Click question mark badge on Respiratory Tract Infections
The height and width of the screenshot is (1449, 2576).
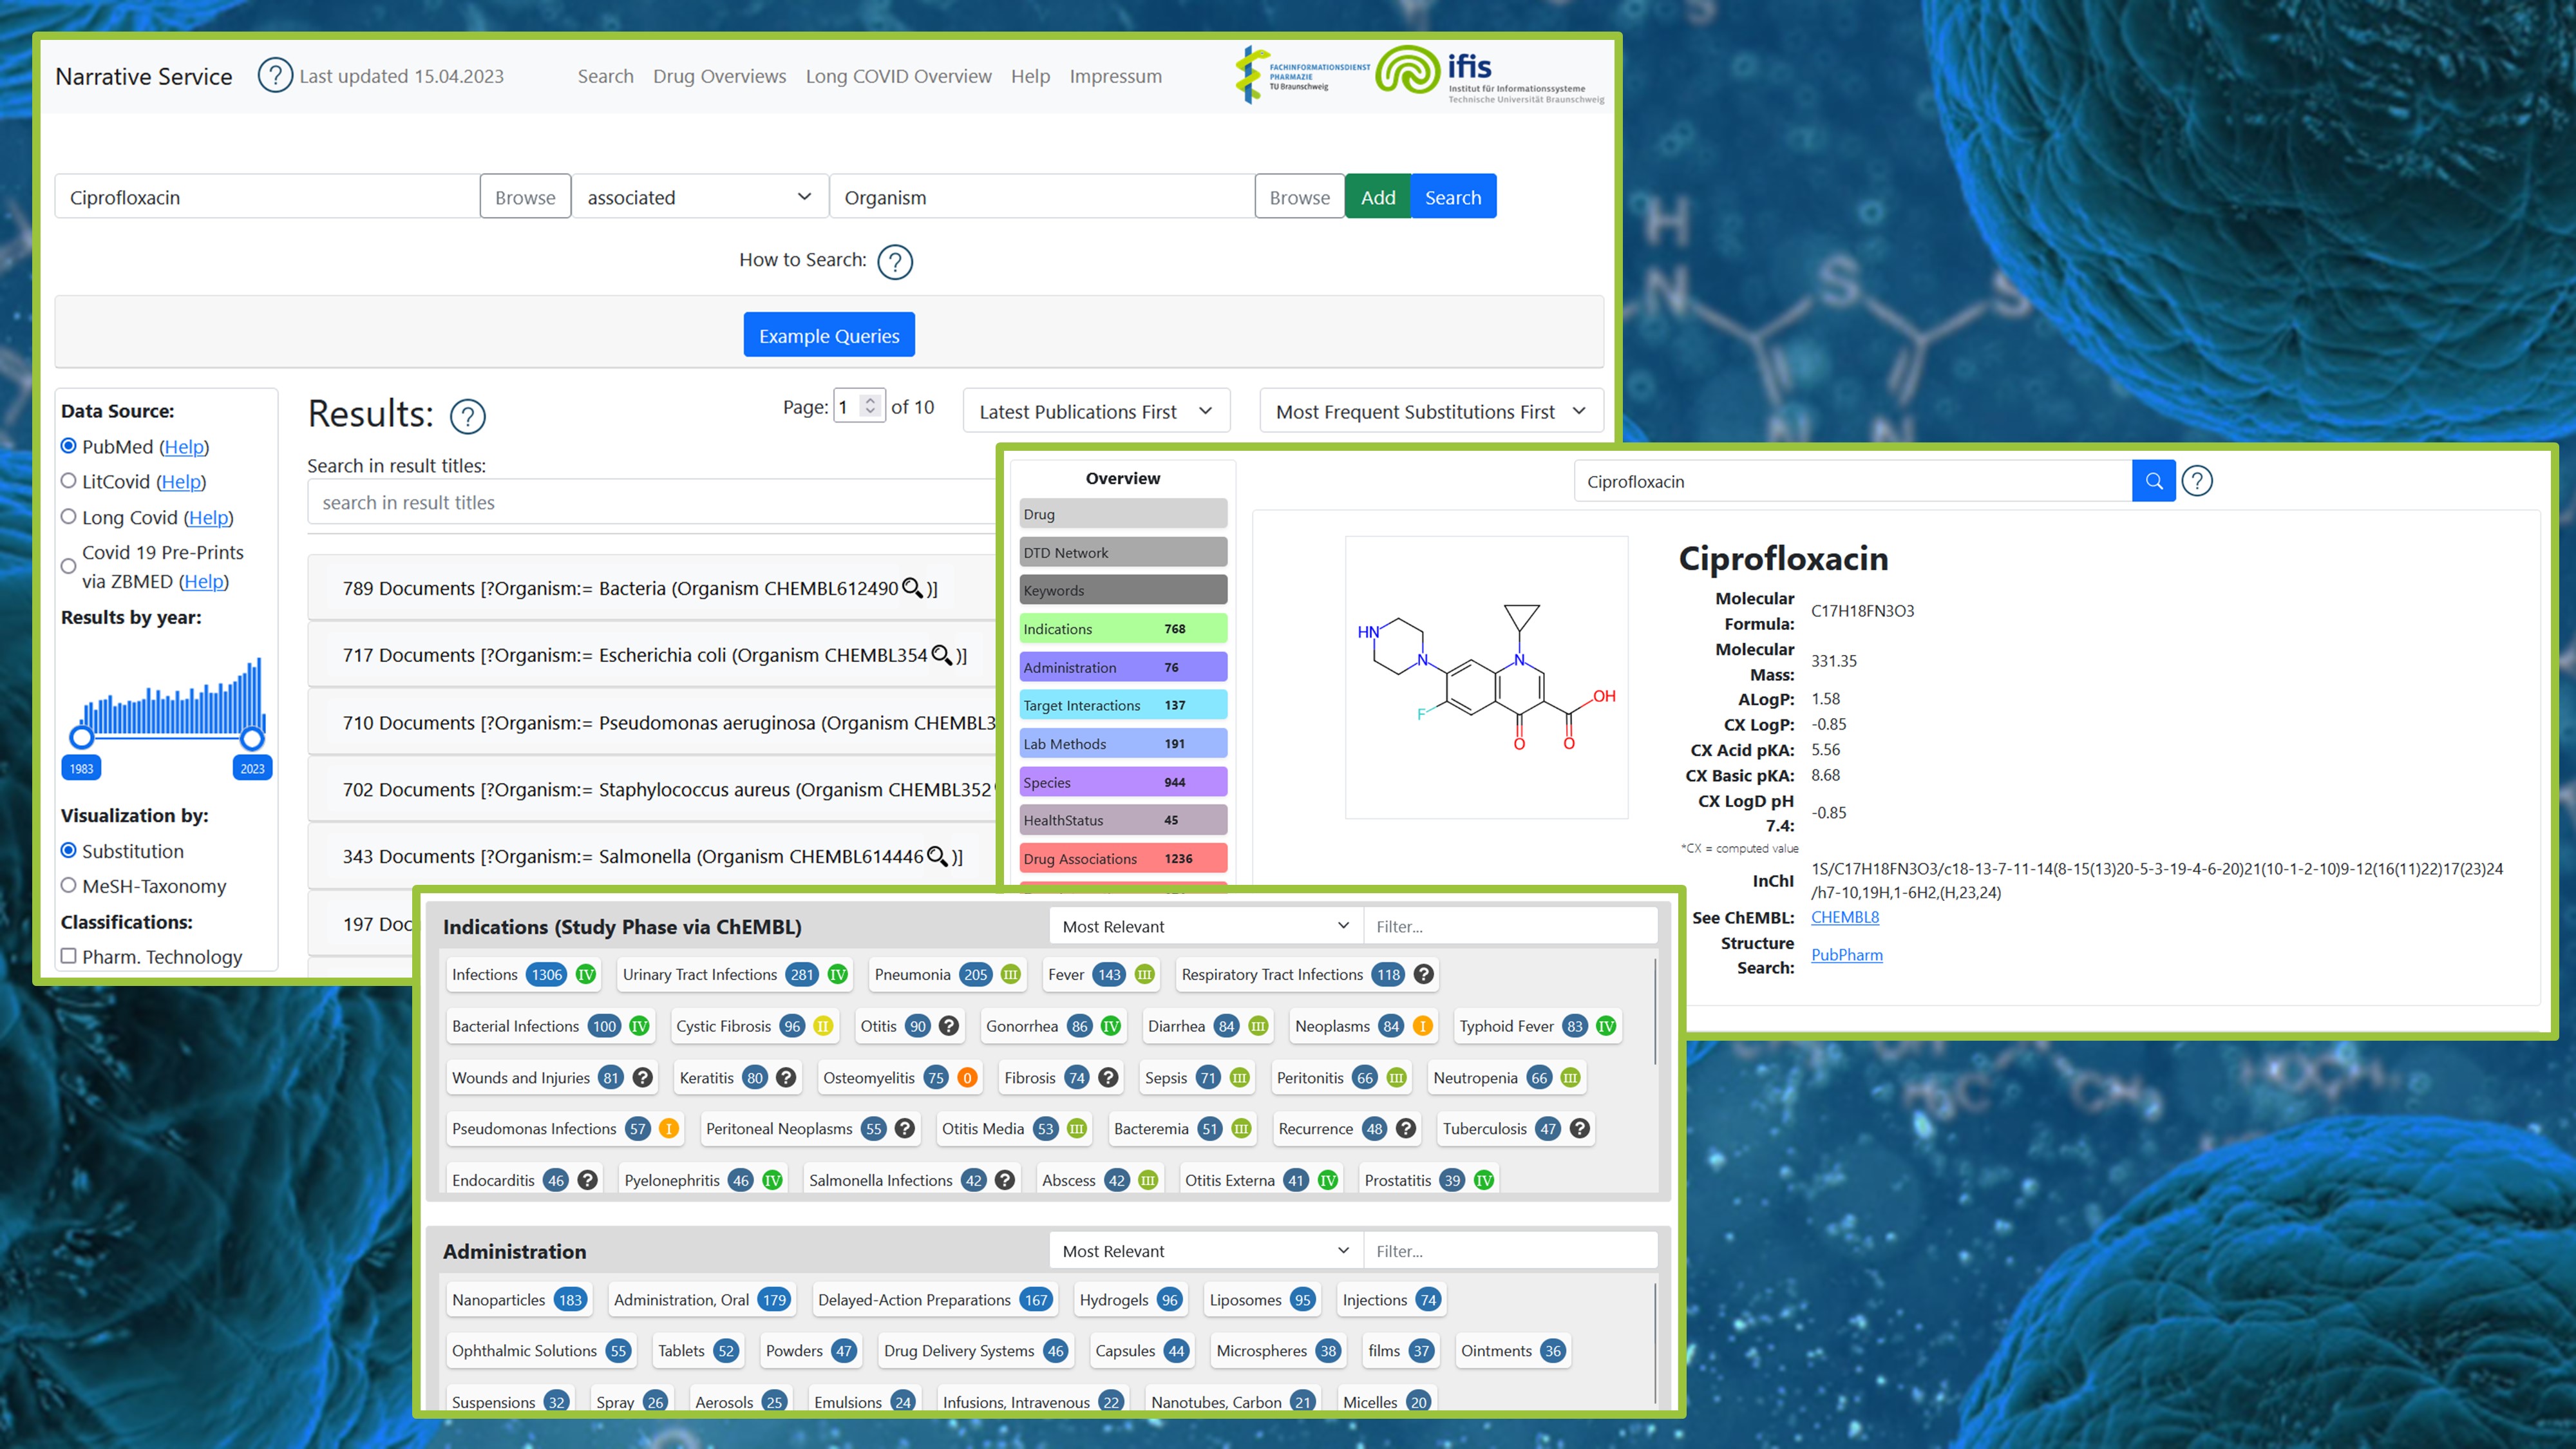click(1424, 974)
